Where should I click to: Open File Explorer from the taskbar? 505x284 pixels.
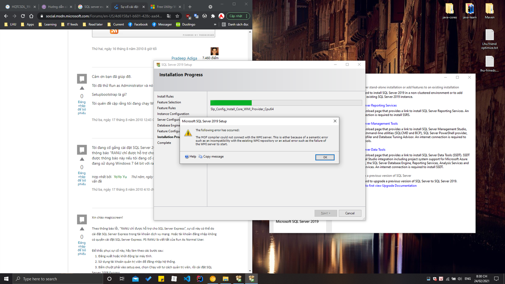click(x=226, y=279)
